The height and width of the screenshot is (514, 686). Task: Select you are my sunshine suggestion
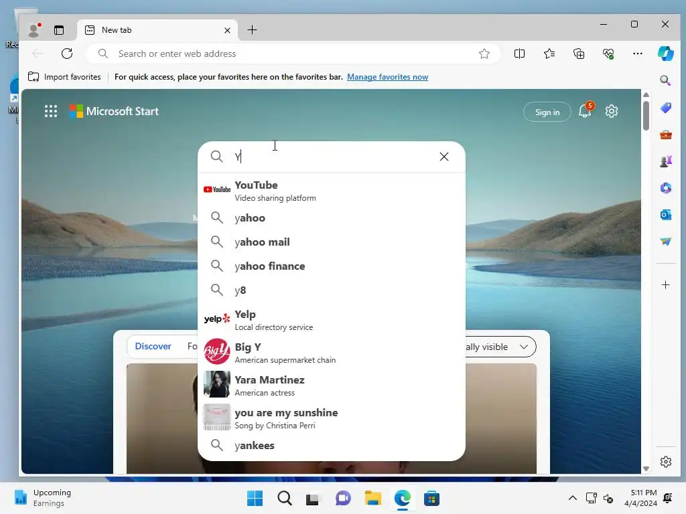coord(331,418)
